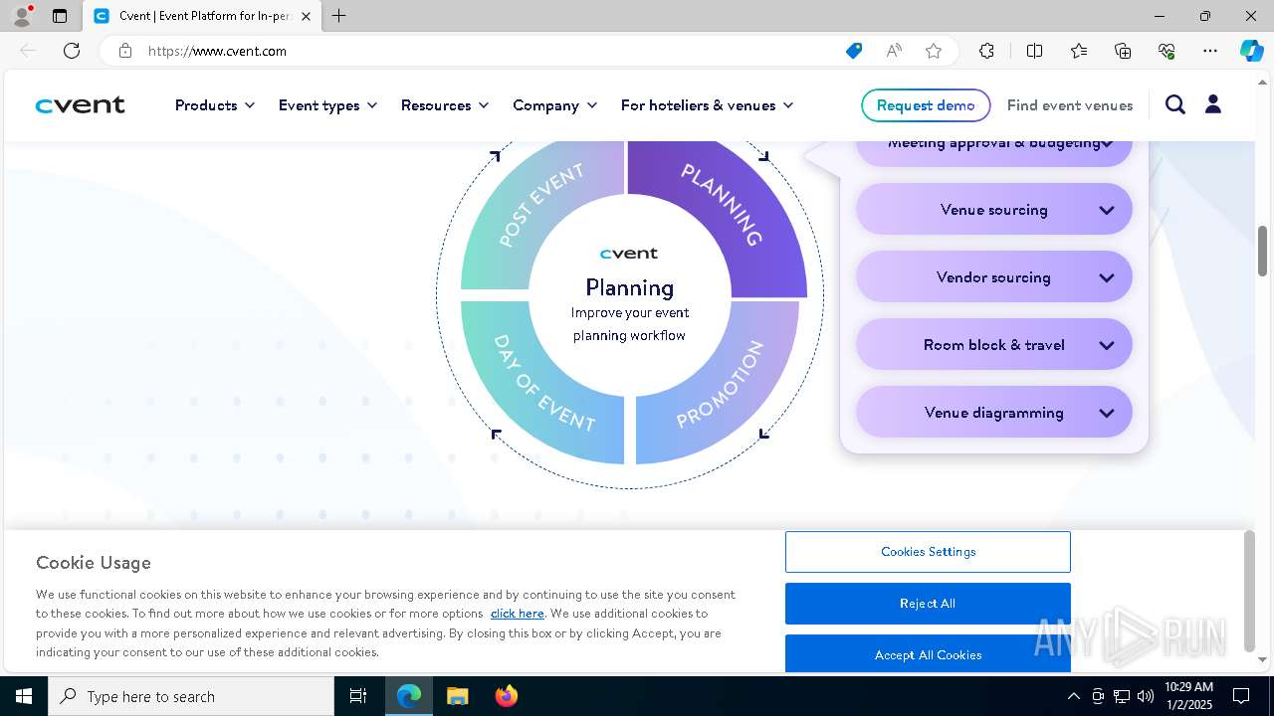Expand Products navigation menu
The image size is (1274, 716).
[215, 105]
